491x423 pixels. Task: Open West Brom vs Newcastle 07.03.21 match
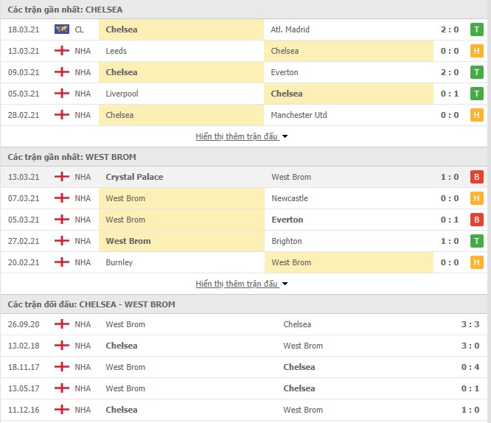244,198
